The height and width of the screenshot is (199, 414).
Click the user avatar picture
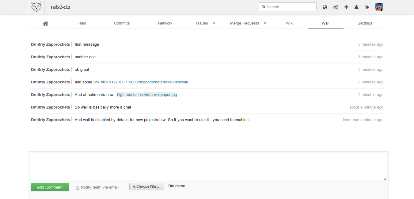(379, 6)
